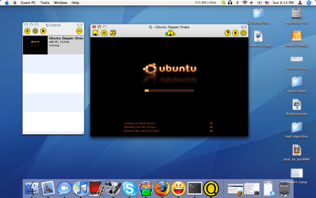The height and width of the screenshot is (198, 316).
Task: Click the Ubuntu boot progress bar
Action: (169, 91)
